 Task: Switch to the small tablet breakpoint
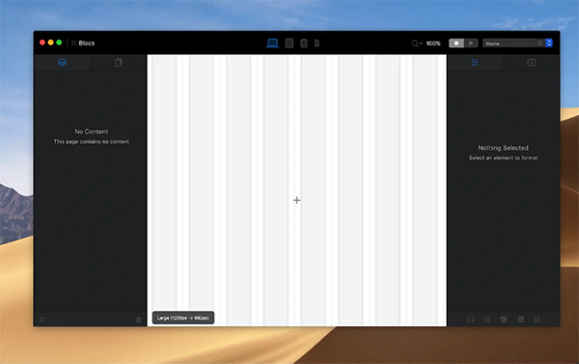coord(304,43)
